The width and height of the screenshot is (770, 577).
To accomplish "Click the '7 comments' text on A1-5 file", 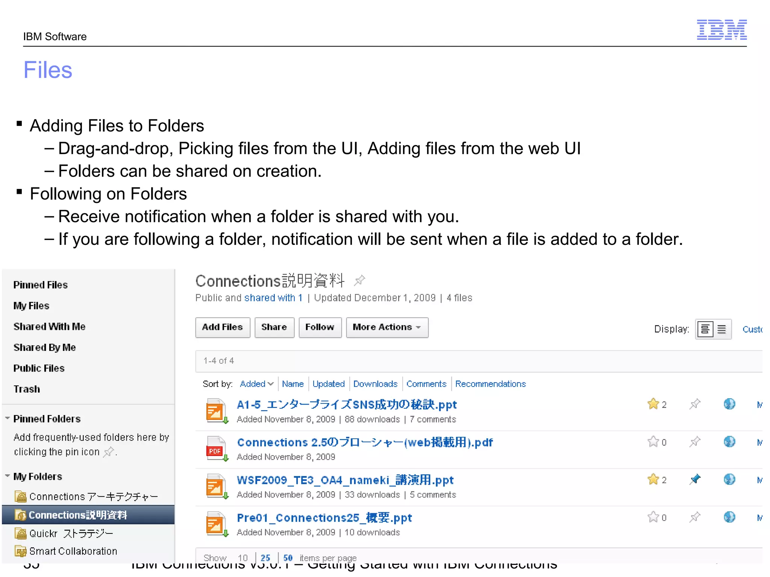I will (433, 419).
